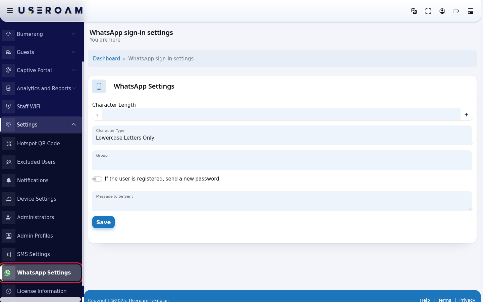Click the SMS Settings icon
This screenshot has height=302, width=483.
(9, 254)
